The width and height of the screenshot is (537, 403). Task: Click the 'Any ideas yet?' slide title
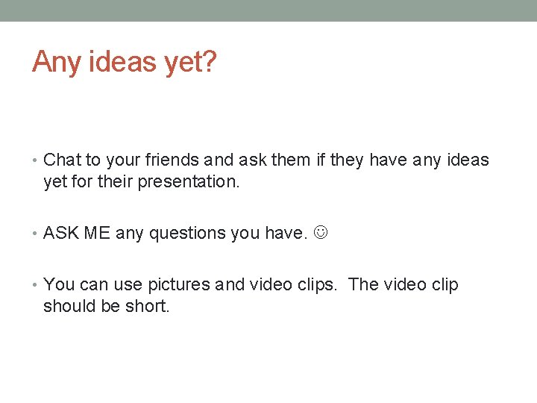coord(125,62)
